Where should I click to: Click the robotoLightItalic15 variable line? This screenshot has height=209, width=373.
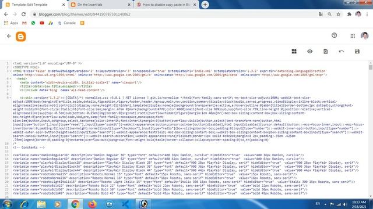tap(184, 182)
